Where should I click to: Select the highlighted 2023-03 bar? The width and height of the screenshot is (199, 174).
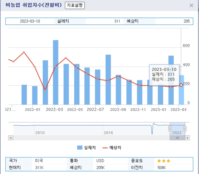pyautogui.click(x=181, y=90)
